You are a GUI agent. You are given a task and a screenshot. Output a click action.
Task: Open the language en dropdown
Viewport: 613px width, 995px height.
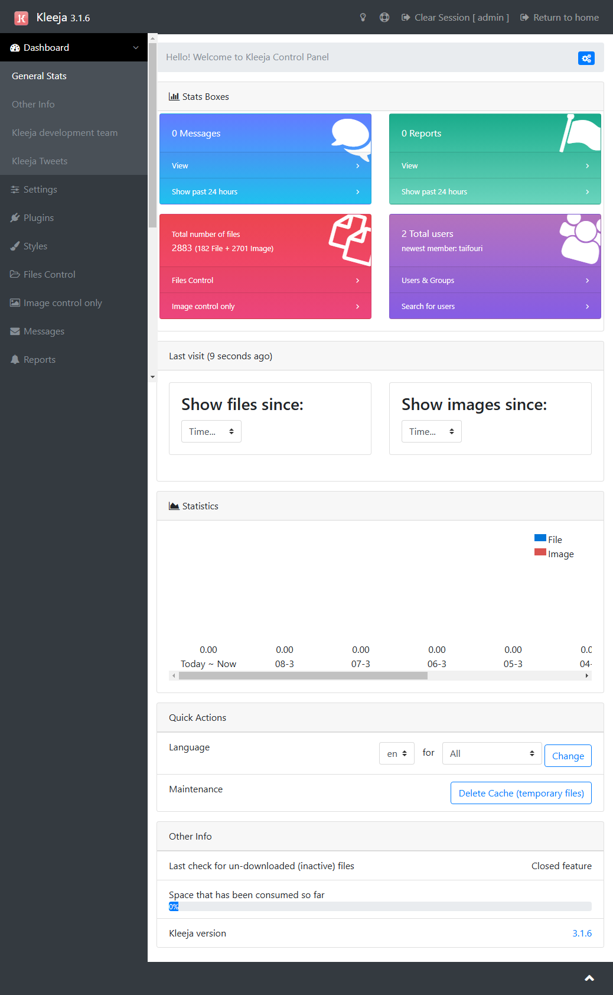click(397, 753)
